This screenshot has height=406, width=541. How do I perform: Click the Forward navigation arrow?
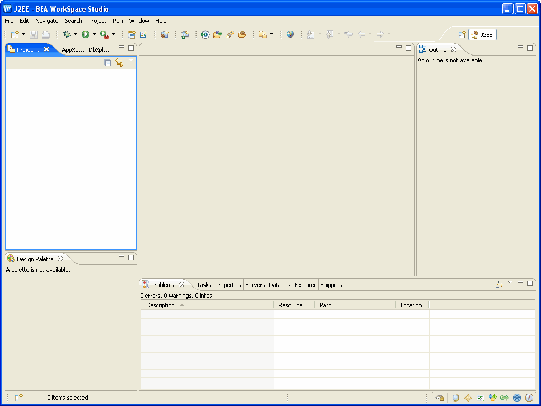380,34
